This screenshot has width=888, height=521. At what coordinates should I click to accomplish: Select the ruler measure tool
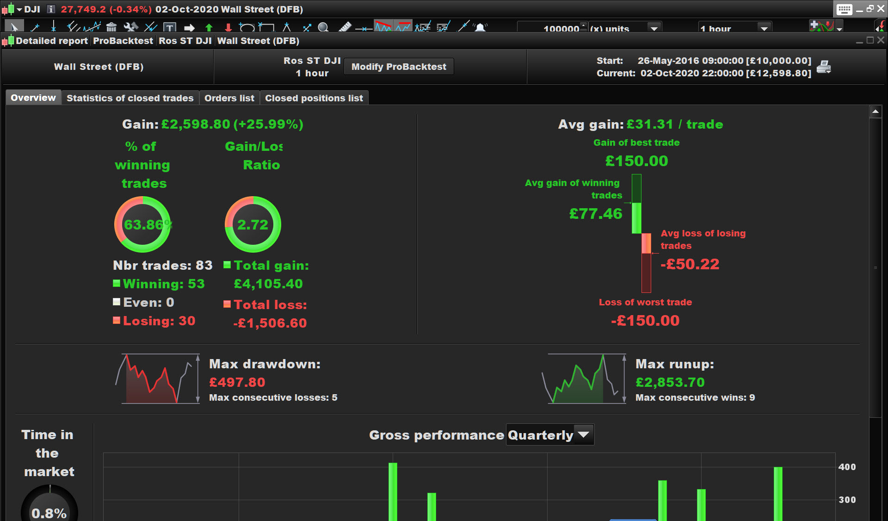point(345,28)
